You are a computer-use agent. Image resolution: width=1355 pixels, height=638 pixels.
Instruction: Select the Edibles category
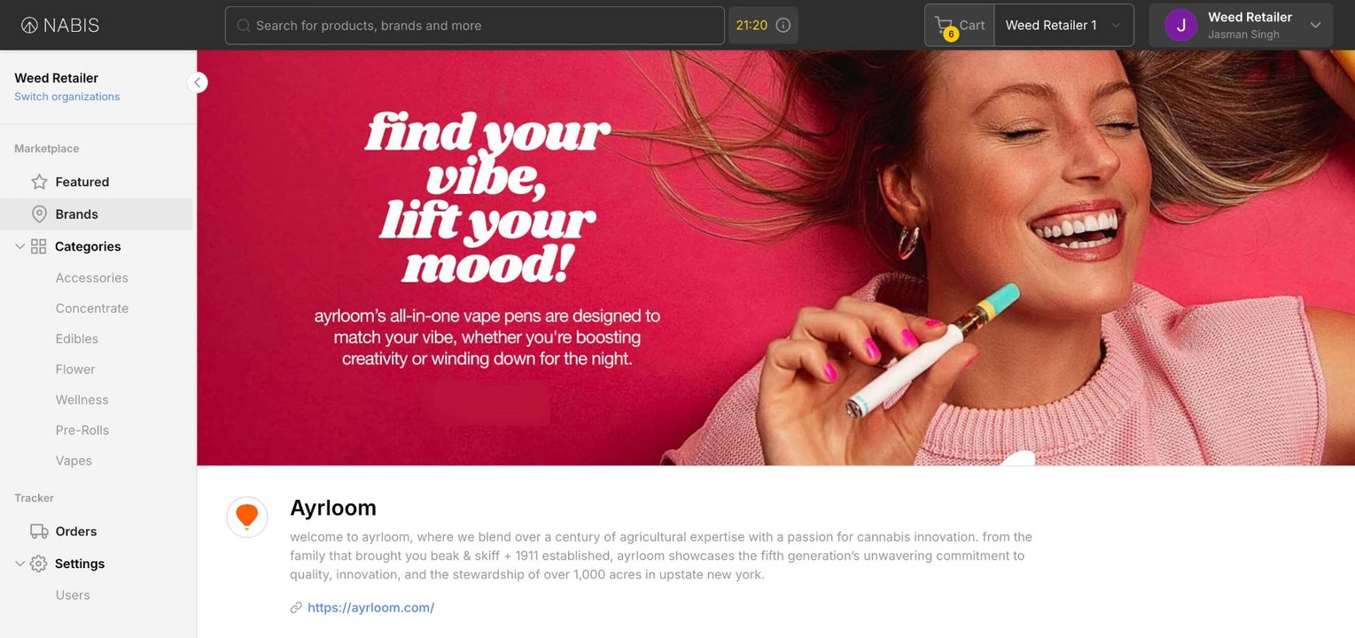pyautogui.click(x=77, y=338)
